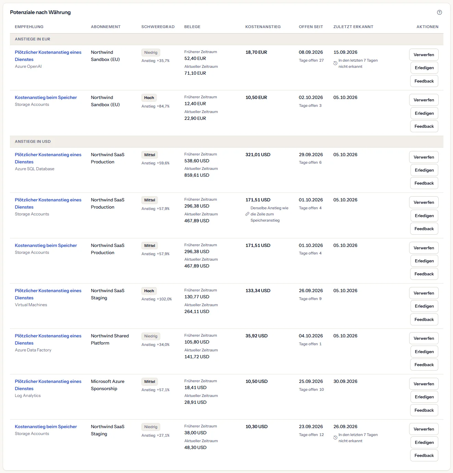The image size is (453, 473).
Task: Click the Niedrig badge with Anstieg +34,0%
Action: [x=151, y=336]
